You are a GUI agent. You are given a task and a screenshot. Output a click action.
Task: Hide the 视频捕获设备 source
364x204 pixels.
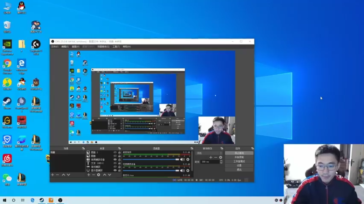[x=115, y=160]
